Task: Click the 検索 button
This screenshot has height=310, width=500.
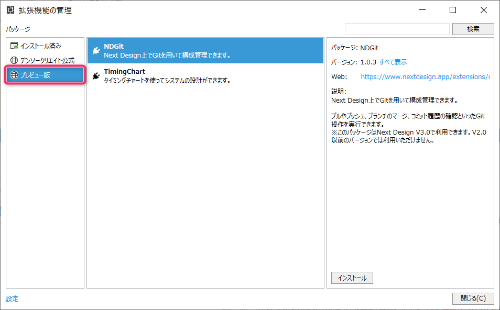Action: pyautogui.click(x=473, y=29)
